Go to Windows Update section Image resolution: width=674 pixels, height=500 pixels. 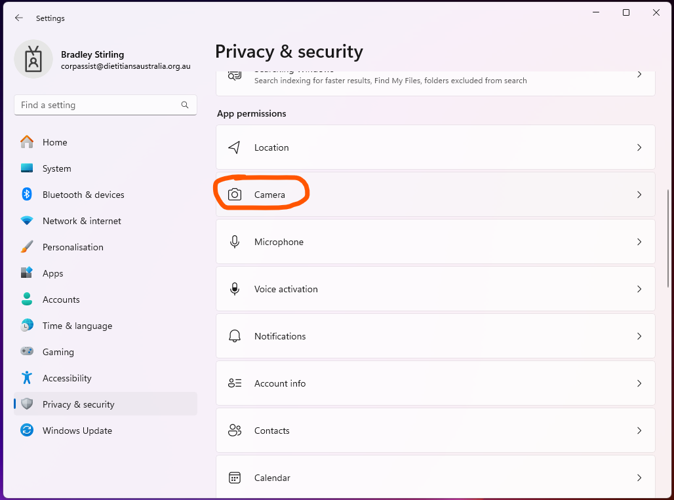[77, 431]
